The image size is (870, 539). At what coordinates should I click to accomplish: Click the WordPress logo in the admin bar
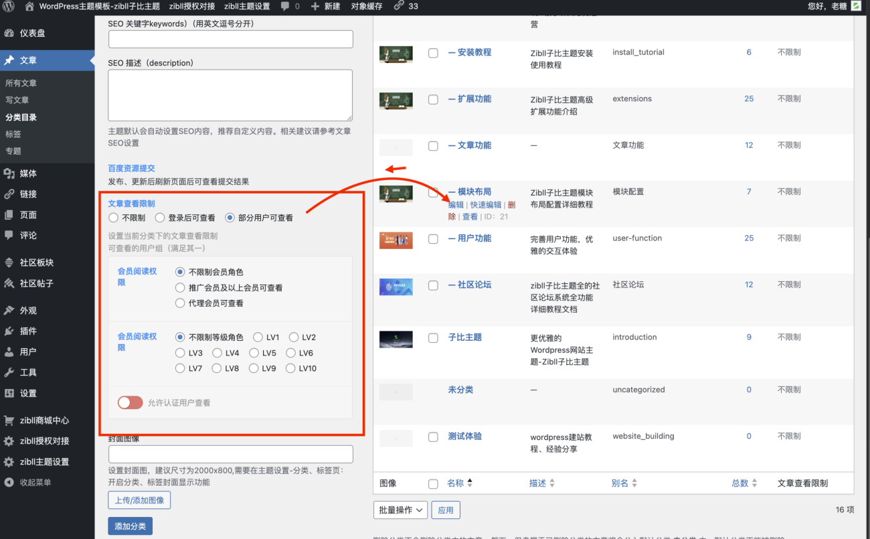coord(9,7)
